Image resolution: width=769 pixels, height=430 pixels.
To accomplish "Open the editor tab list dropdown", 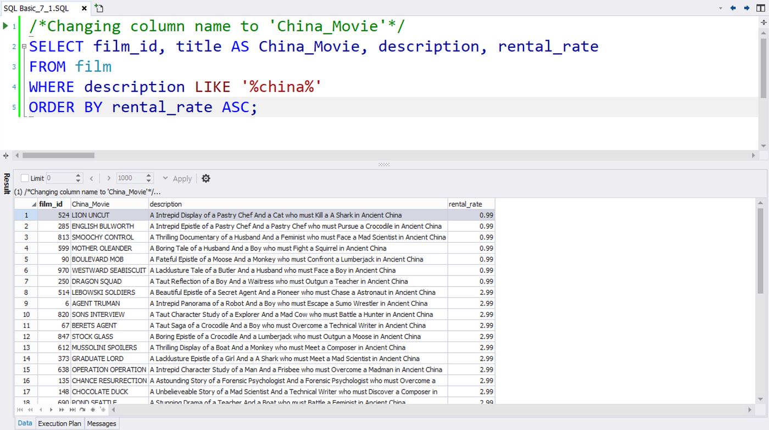I will click(x=720, y=8).
